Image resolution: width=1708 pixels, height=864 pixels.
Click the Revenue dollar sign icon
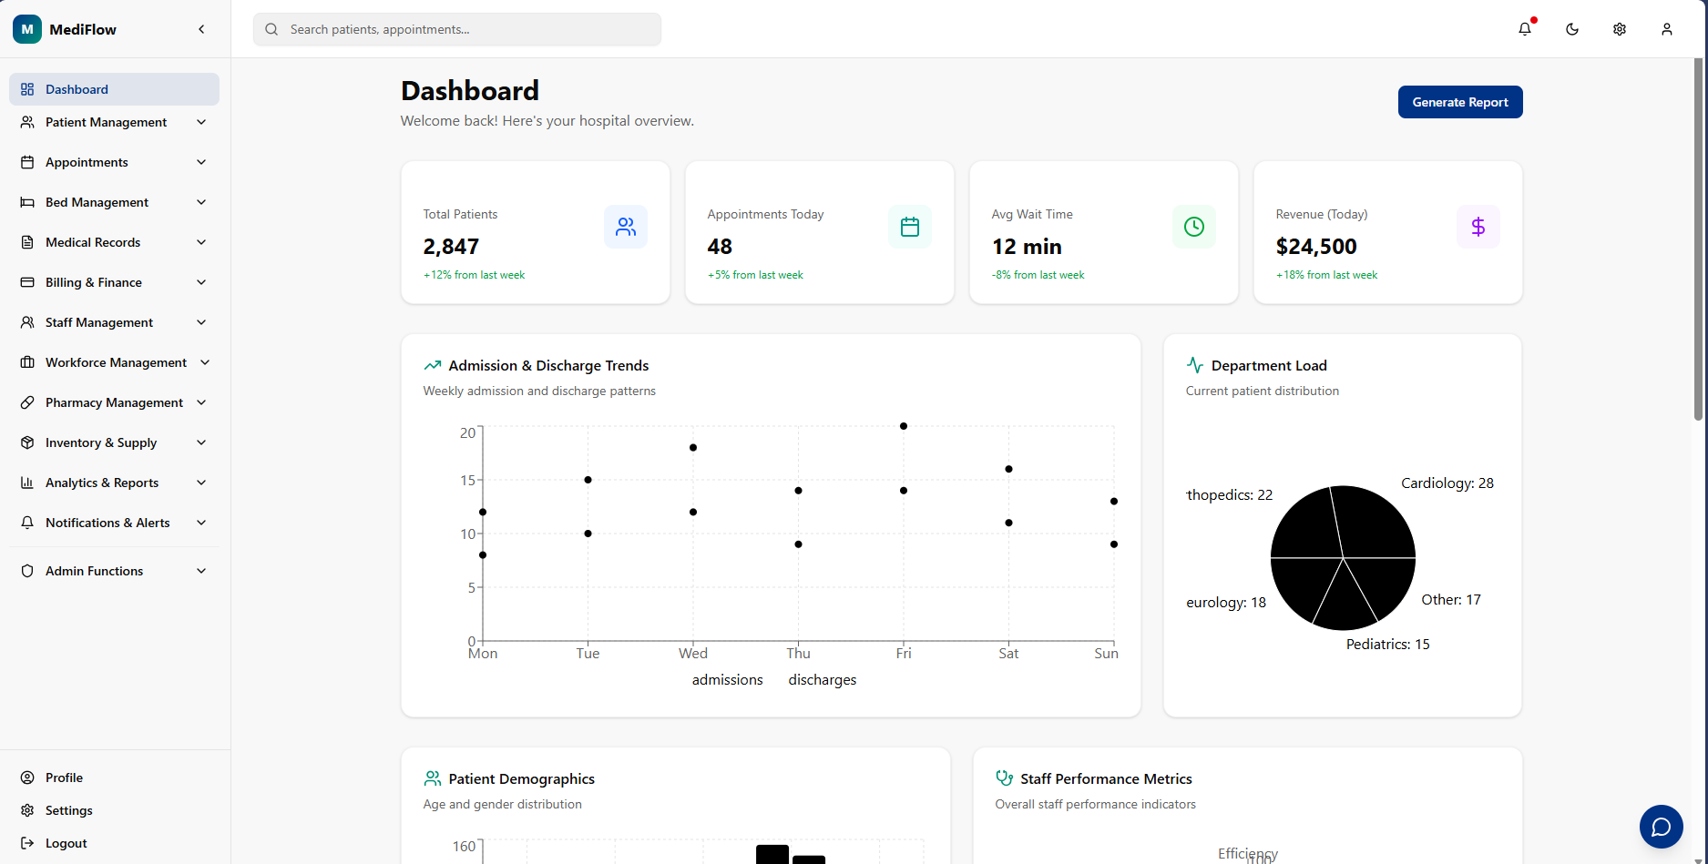[1478, 227]
